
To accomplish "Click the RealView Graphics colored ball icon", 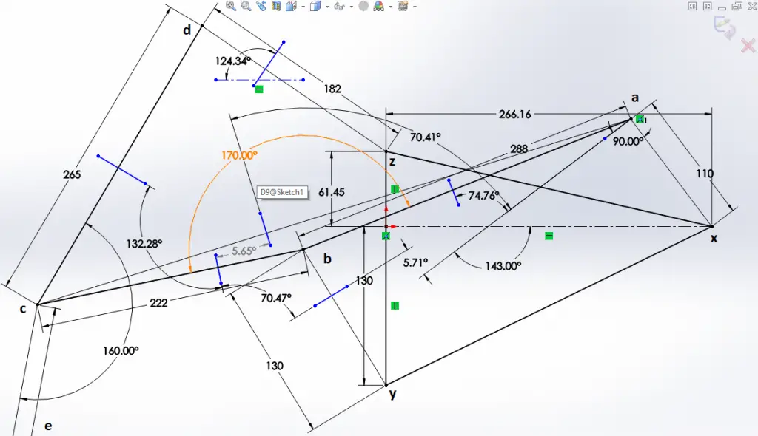I will tap(379, 7).
